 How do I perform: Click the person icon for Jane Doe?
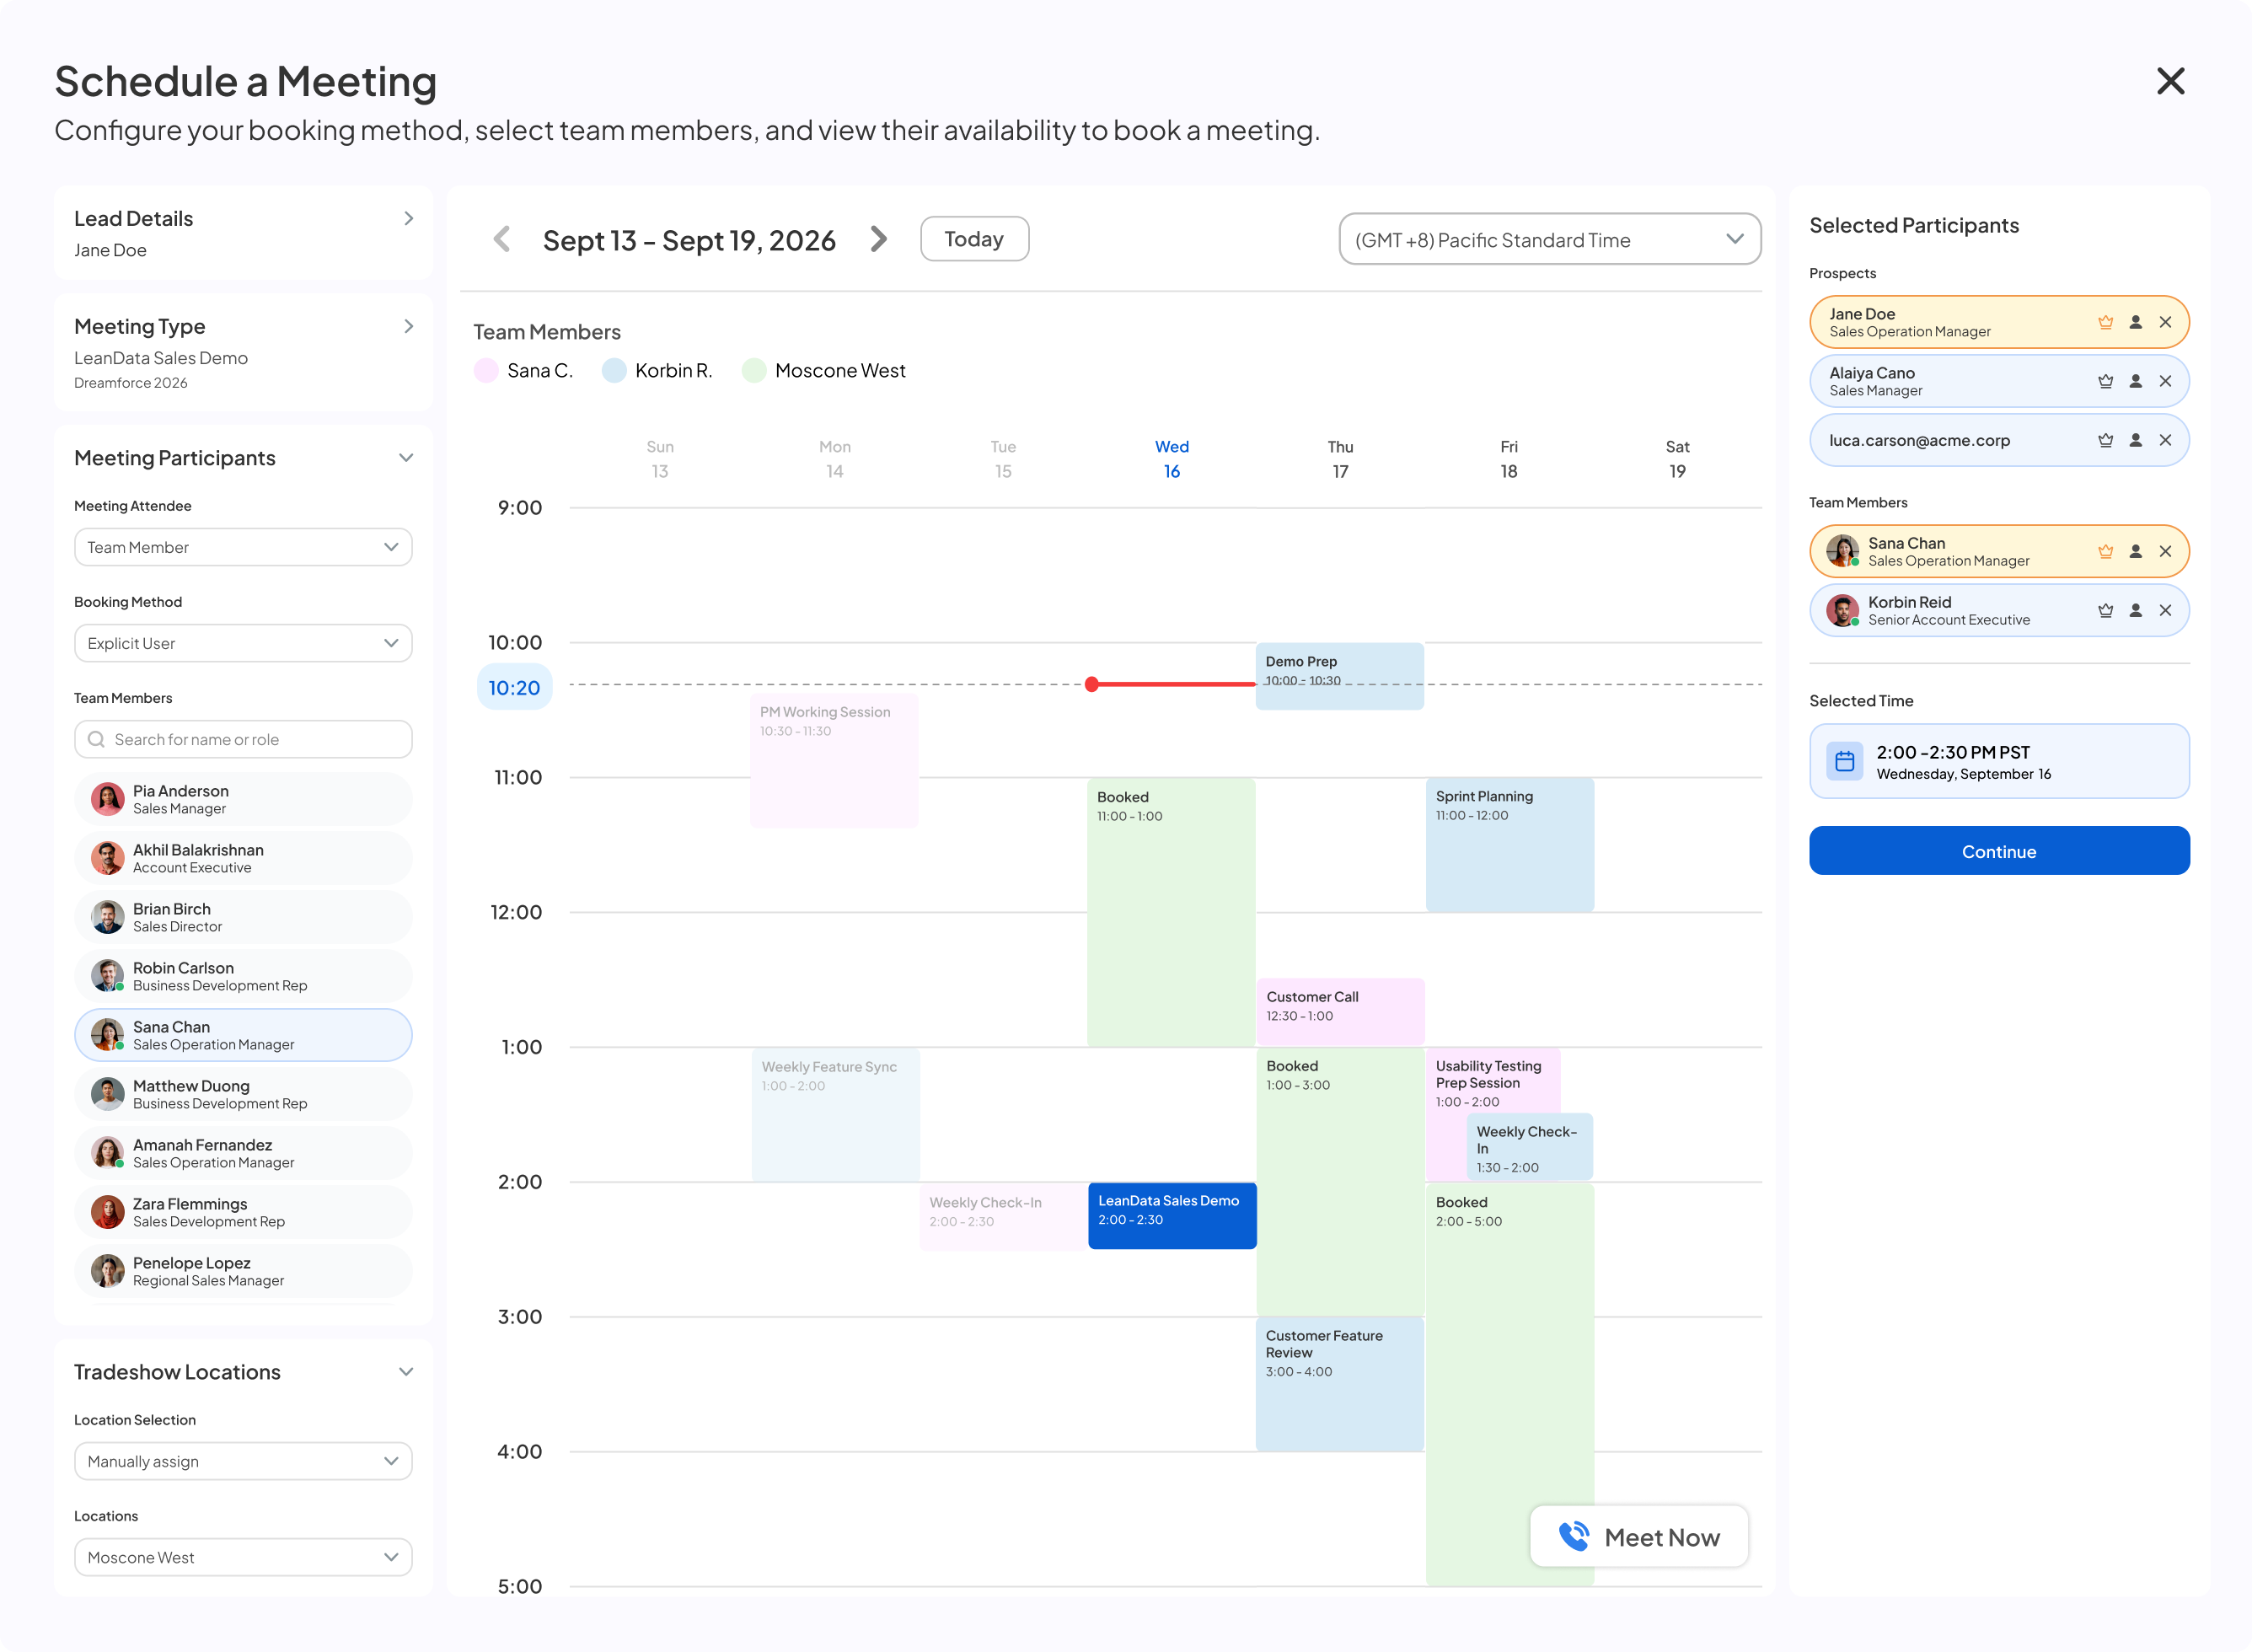(2135, 322)
